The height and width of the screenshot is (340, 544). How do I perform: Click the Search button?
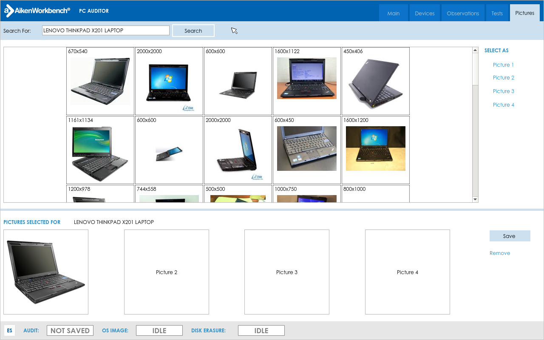tap(193, 31)
